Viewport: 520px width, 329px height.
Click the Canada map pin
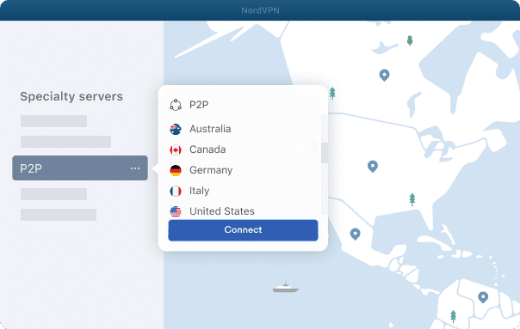coord(384,75)
